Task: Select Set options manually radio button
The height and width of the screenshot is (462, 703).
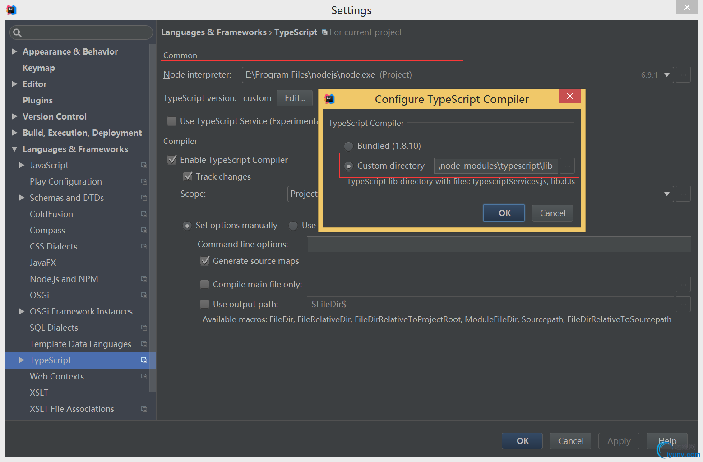Action: coord(187,226)
